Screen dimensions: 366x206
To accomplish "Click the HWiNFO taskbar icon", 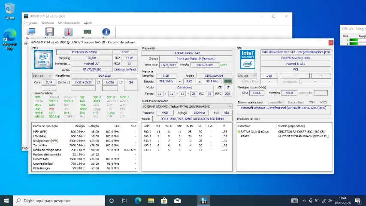I will click(x=203, y=200).
